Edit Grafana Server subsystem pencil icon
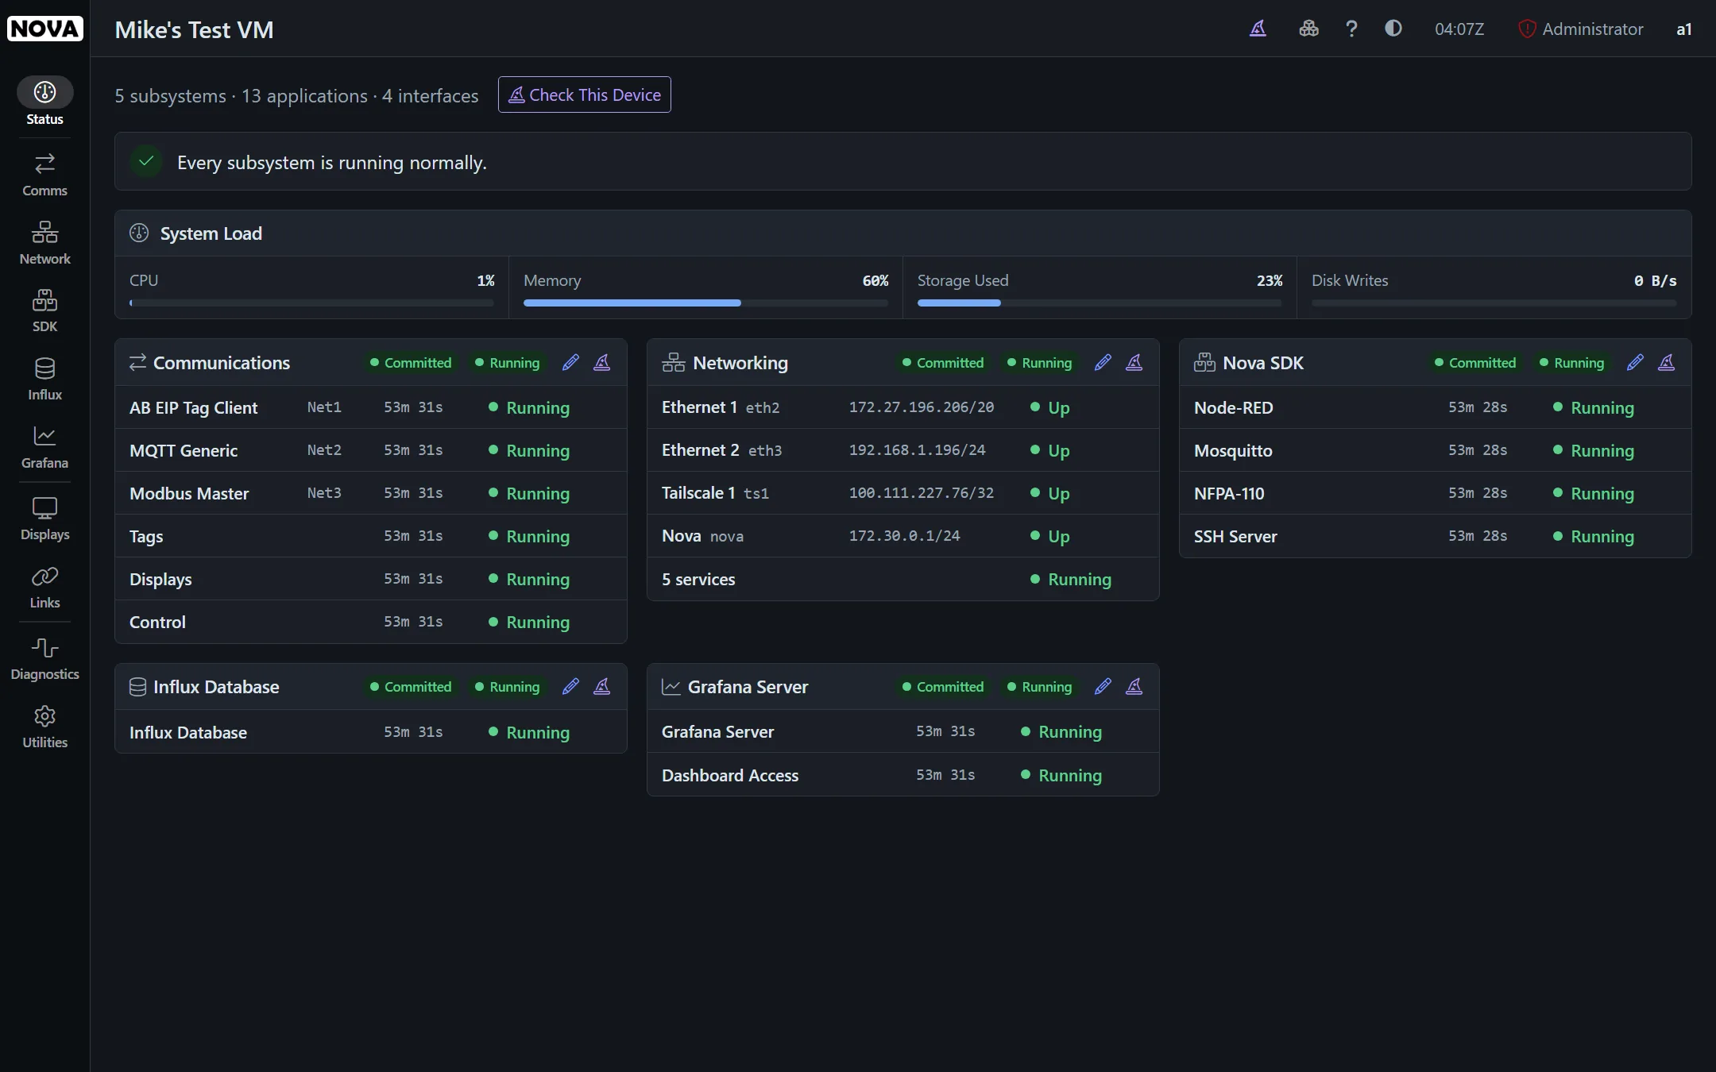Screen dimensions: 1716x1072 (1103, 687)
